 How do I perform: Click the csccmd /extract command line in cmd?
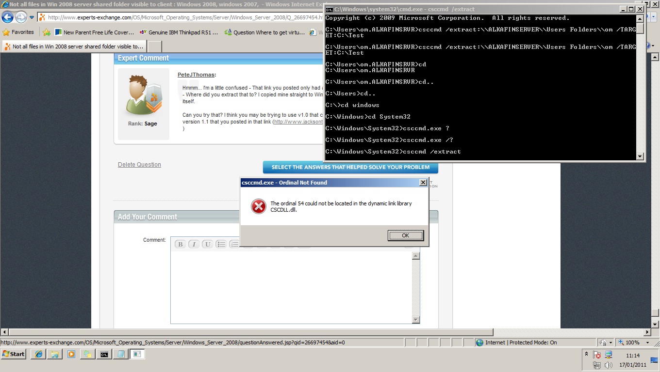[x=393, y=152]
